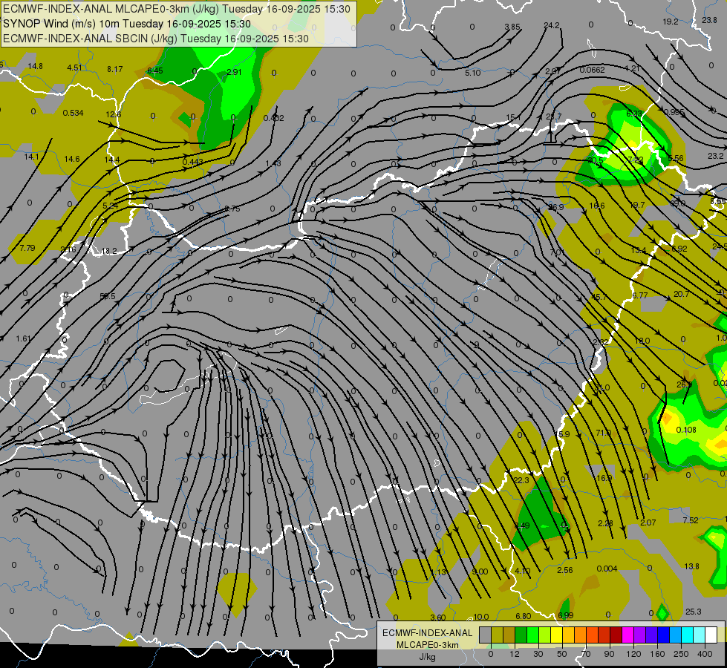
Task: Click the SYNOP Wind 10m title line
Action: [x=127, y=24]
